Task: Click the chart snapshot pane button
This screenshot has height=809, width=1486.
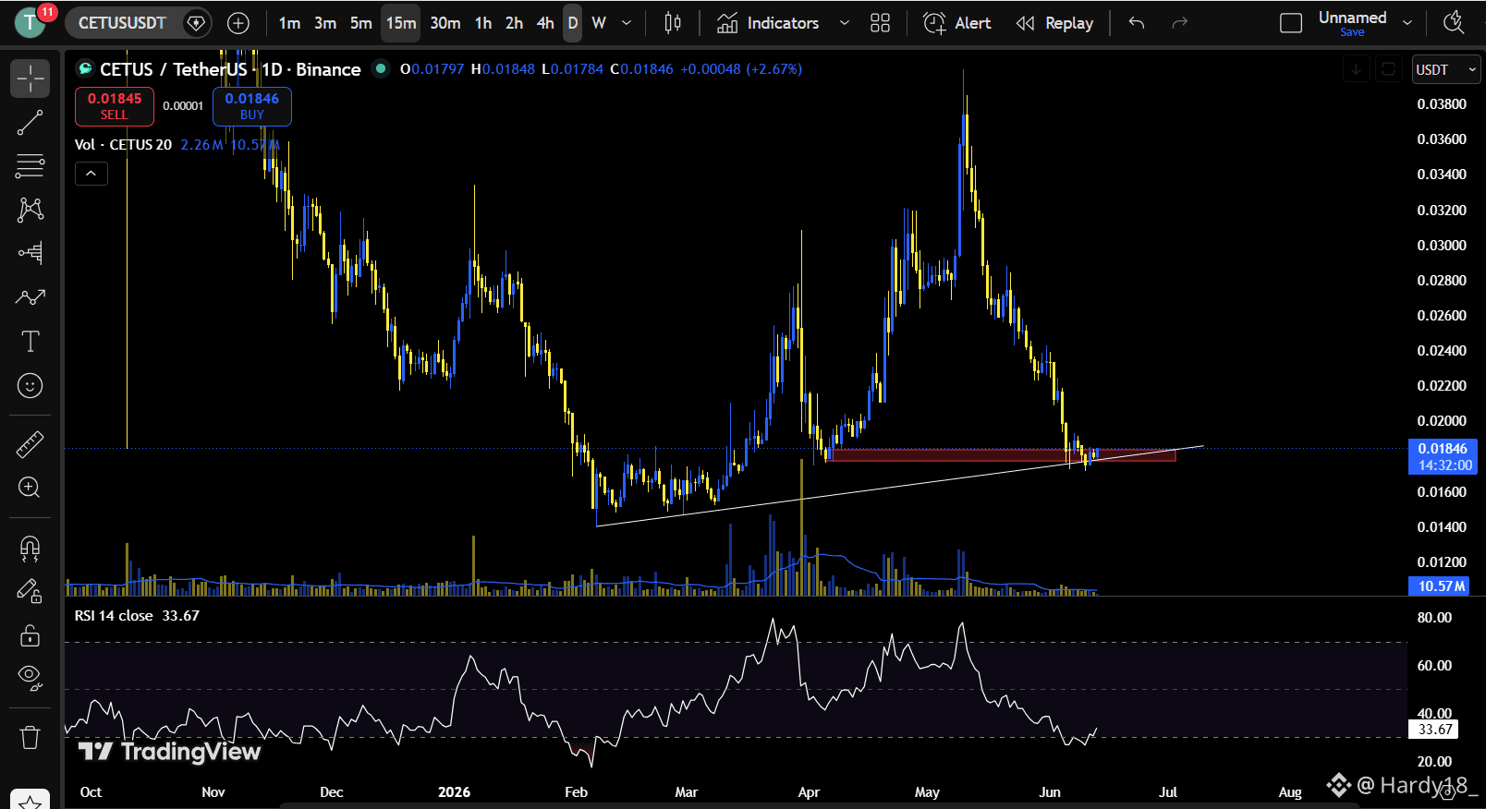Action: pos(1388,69)
